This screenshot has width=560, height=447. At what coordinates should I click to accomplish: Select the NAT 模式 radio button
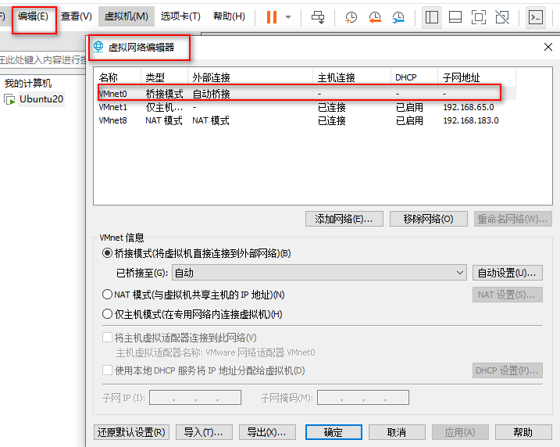(107, 295)
